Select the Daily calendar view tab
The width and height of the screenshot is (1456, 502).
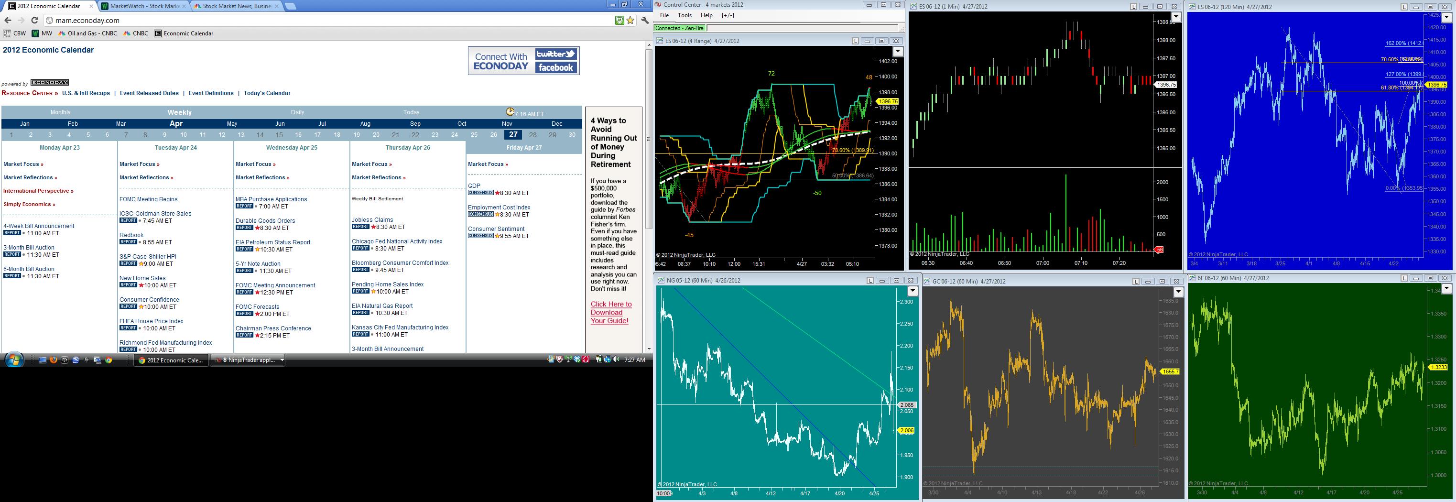[297, 112]
